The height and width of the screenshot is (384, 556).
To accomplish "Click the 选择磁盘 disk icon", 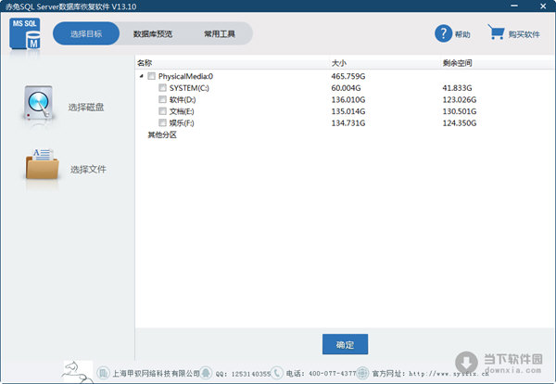I will 39,104.
